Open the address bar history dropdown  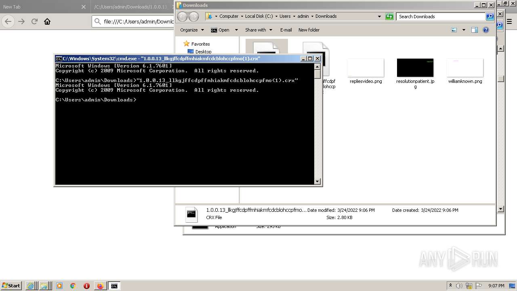click(379, 17)
